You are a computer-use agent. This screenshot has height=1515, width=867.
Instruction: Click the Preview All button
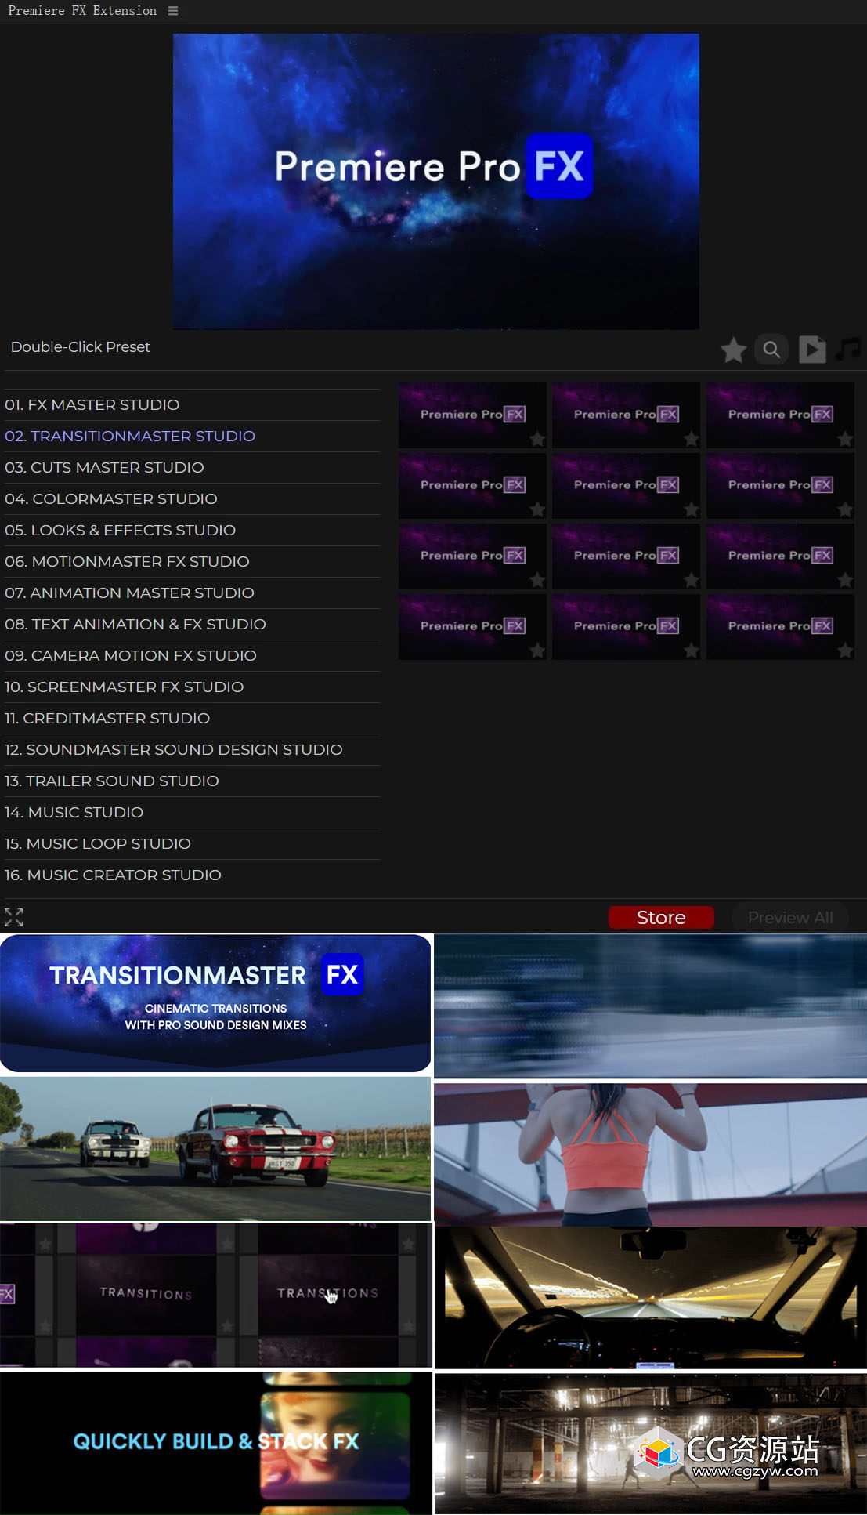[790, 917]
